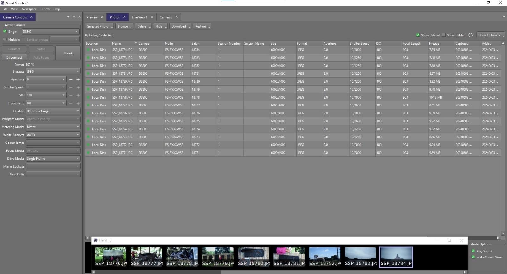Click Filmstrip window title icon
The image size is (507, 274).
pyautogui.click(x=96, y=240)
